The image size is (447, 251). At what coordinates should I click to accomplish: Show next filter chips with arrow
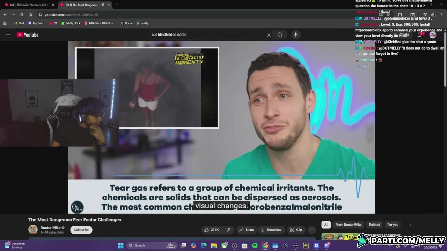coord(410,225)
